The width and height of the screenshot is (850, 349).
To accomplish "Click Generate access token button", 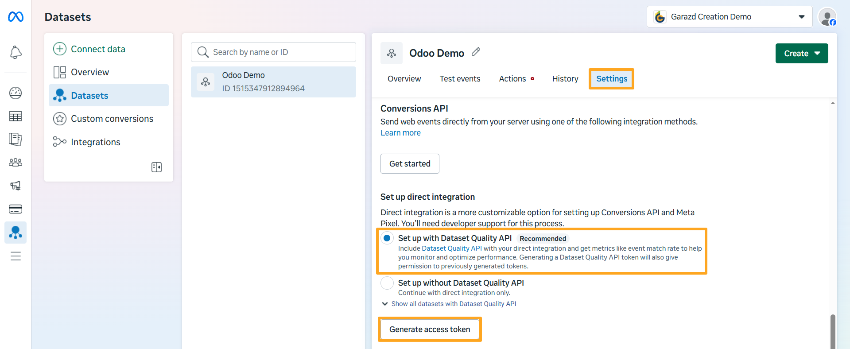I will tap(430, 330).
